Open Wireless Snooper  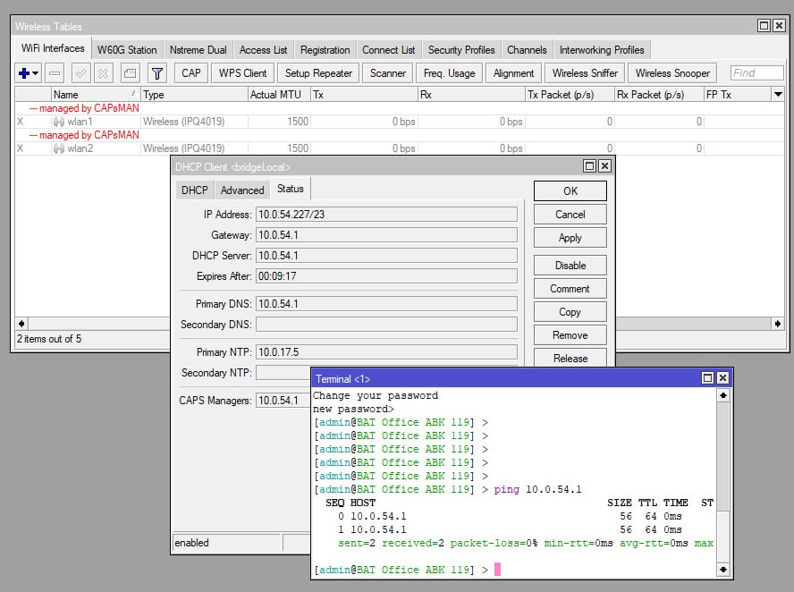tap(672, 73)
